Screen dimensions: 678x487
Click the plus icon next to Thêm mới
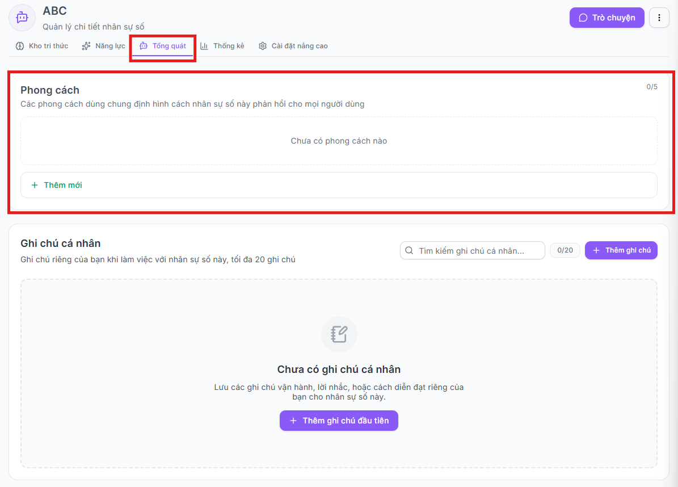(35, 185)
